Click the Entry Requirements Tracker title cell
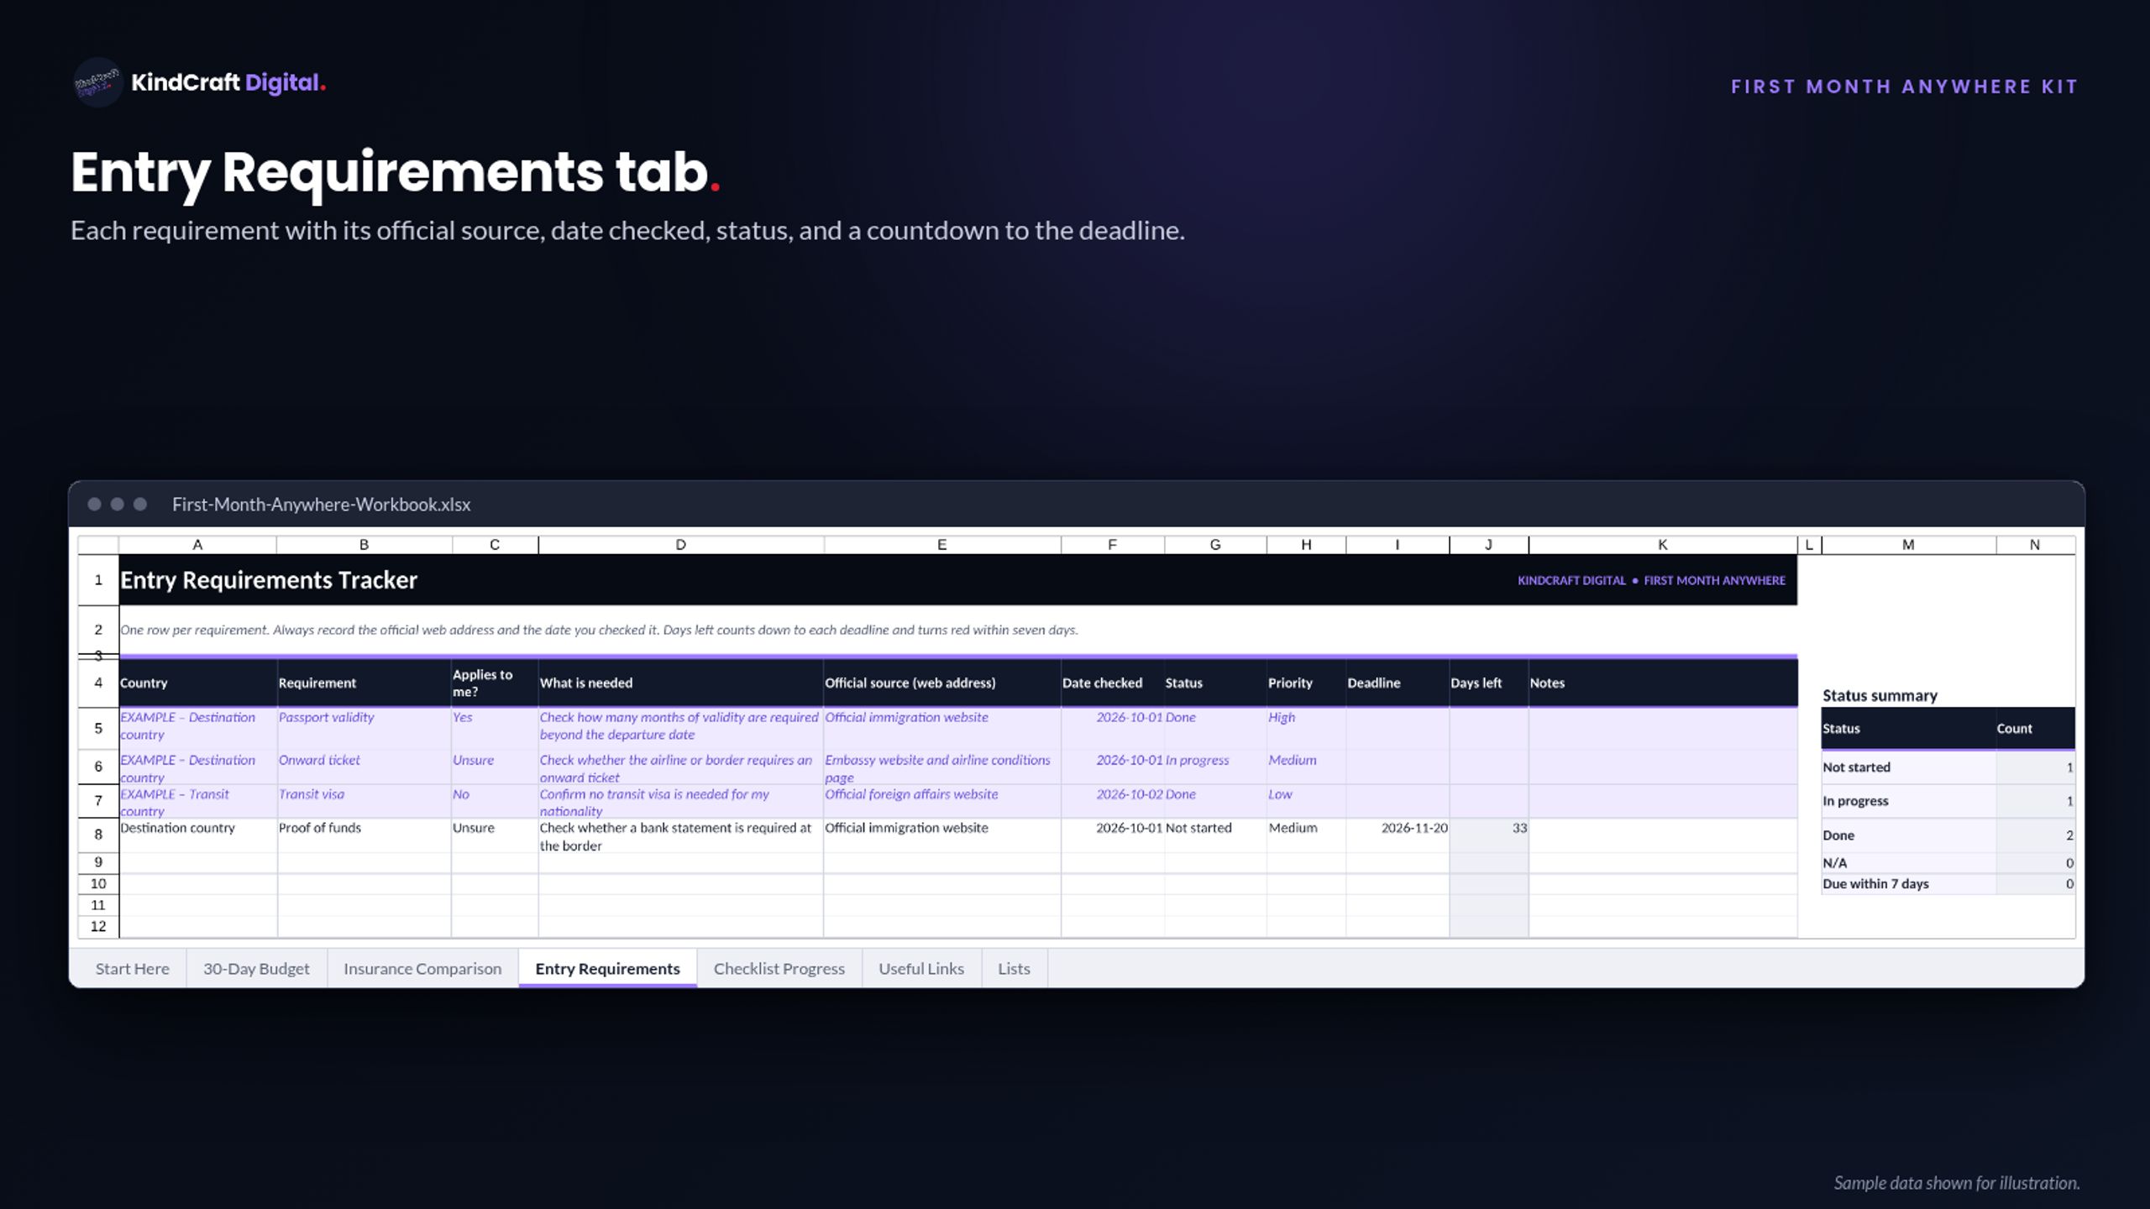Screen dimensions: 2150x1209 [x=269, y=580]
